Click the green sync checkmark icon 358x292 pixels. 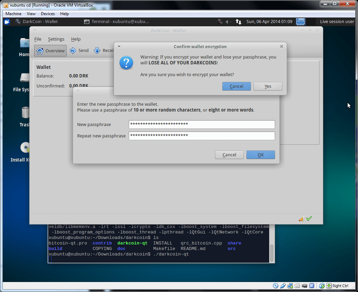[x=309, y=219]
